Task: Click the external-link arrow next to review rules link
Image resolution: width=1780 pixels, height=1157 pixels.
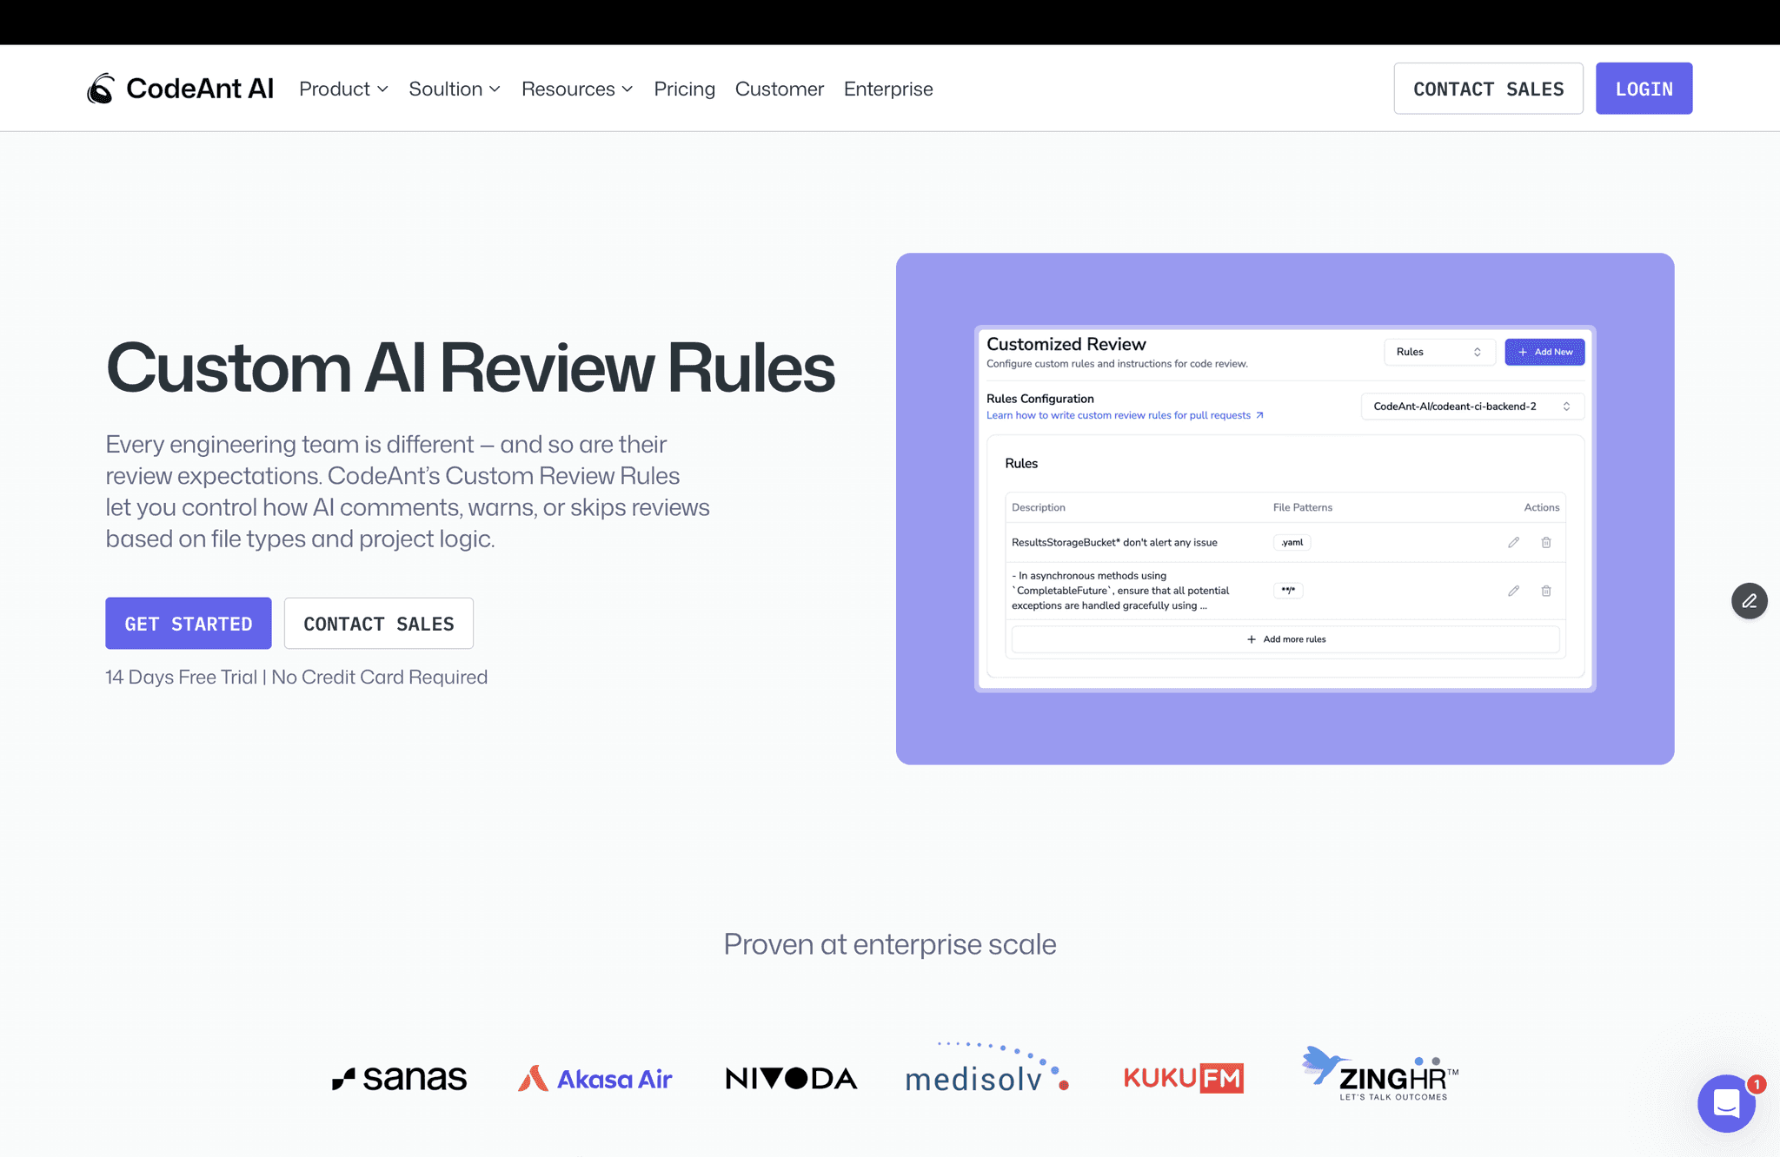Action: coord(1259,415)
